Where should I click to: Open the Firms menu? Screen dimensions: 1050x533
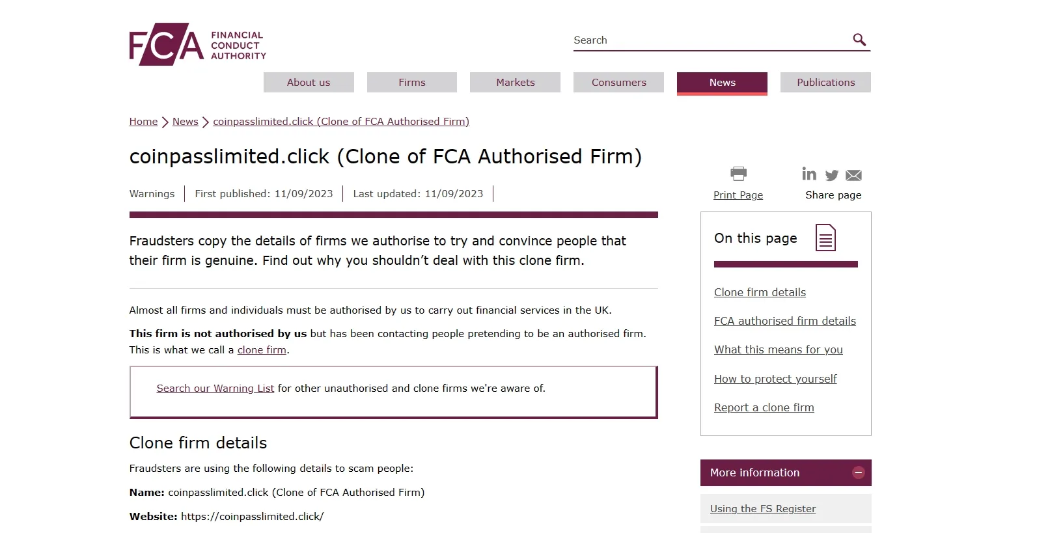pyautogui.click(x=412, y=83)
